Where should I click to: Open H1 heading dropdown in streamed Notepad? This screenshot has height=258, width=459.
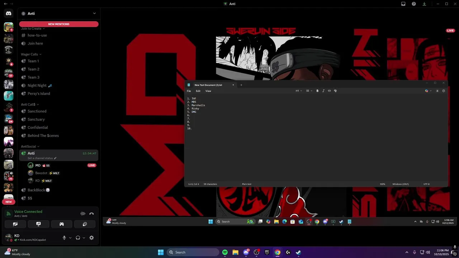pos(299,91)
